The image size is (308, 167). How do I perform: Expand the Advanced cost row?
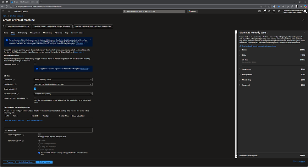(x=272, y=85)
